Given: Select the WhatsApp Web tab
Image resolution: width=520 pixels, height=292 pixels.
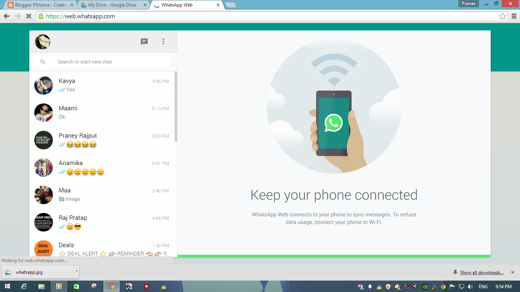Looking at the screenshot, I should (187, 5).
